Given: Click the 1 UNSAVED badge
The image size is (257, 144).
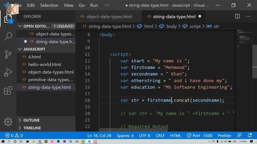Looking at the screenshot, I should click(x=63, y=26).
